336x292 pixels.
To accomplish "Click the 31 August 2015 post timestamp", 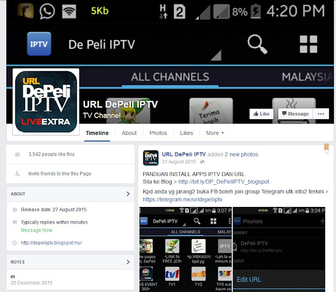I will tap(178, 162).
